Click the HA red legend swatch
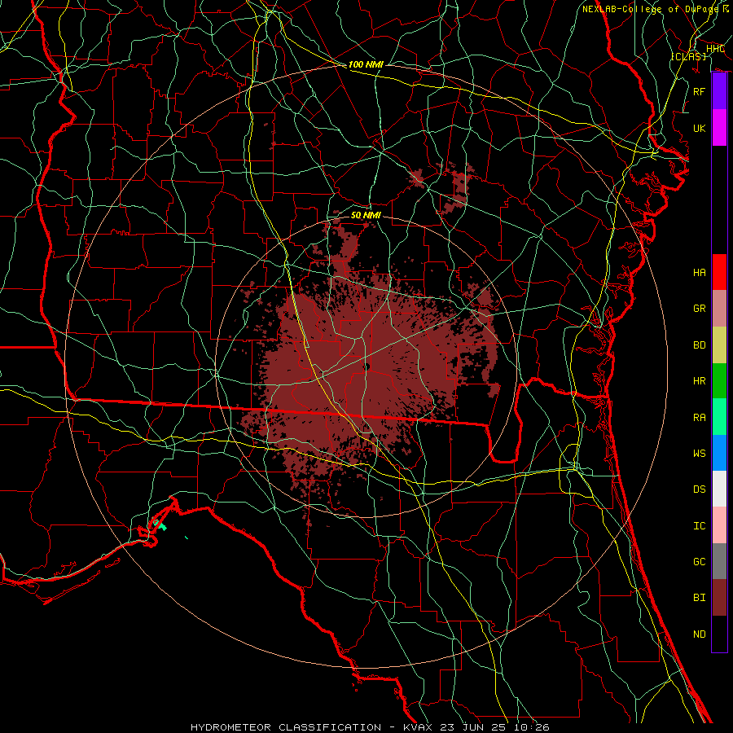The height and width of the screenshot is (733, 733). point(719,272)
